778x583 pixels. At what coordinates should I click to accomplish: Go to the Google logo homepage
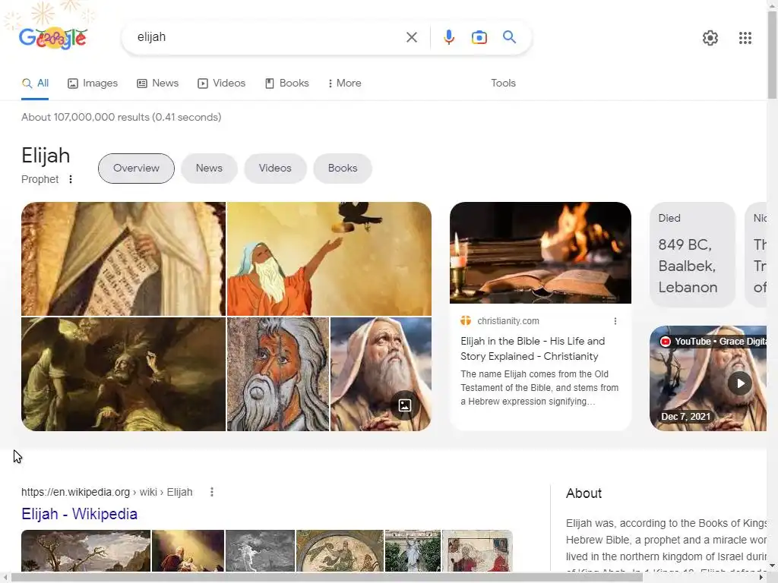[x=52, y=38]
